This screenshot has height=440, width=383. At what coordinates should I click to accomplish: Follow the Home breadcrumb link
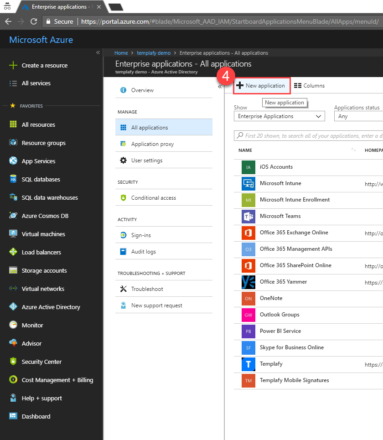pos(121,53)
